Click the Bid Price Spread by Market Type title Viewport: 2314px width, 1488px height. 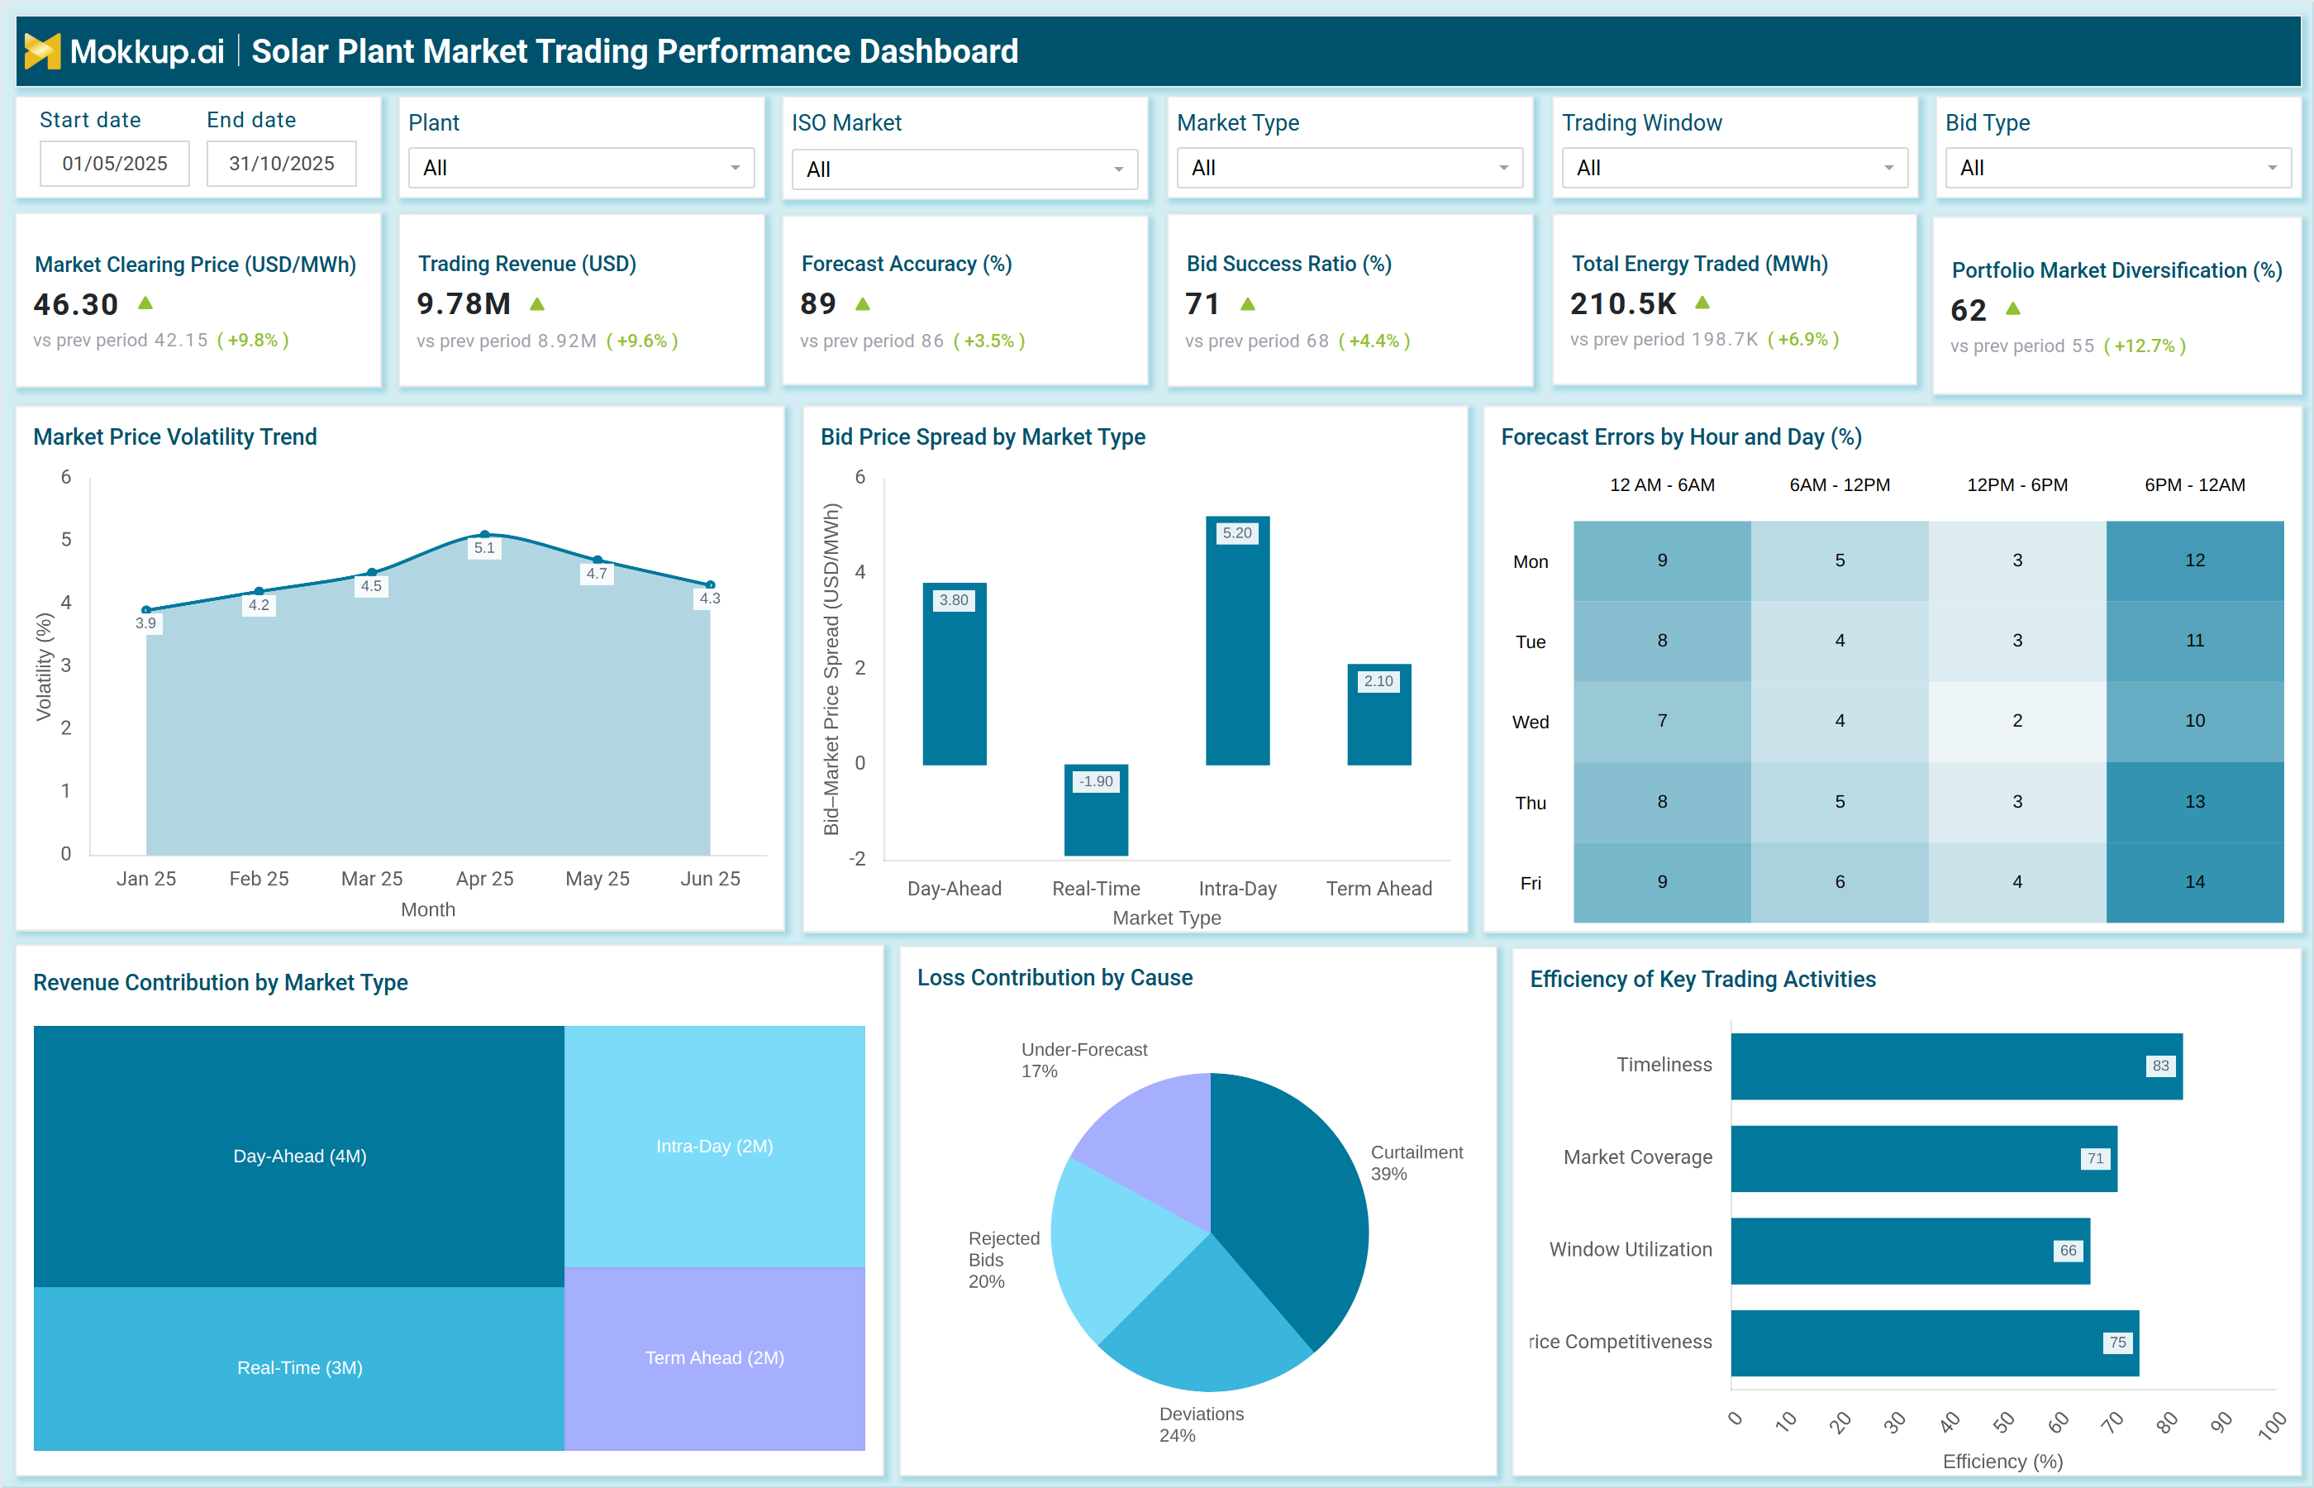click(x=982, y=436)
